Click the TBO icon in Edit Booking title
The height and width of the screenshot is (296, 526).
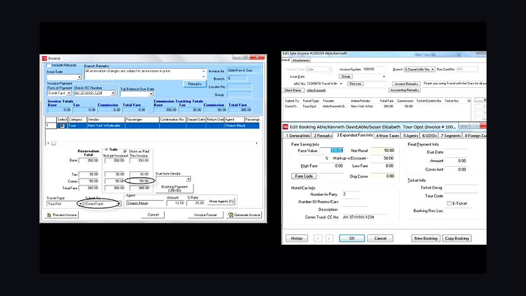click(x=285, y=127)
